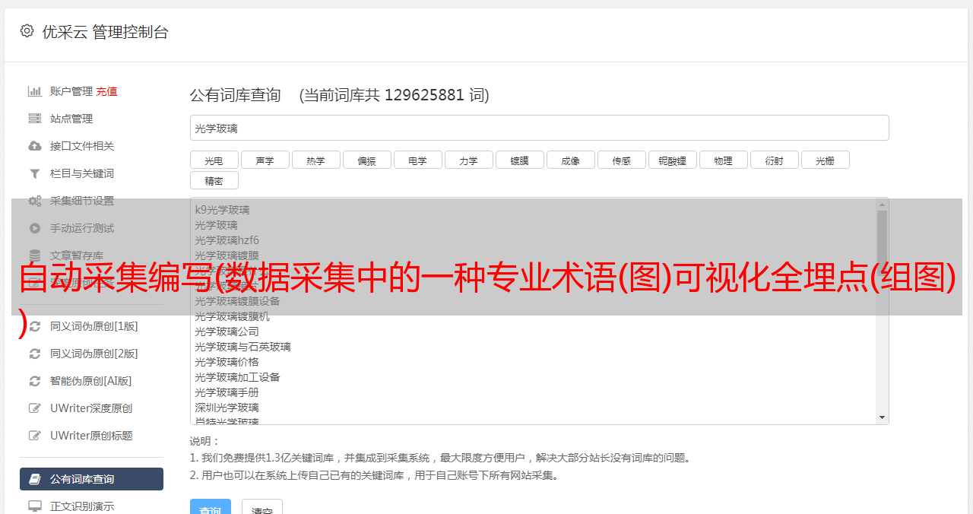Select the 光电 tag button
Image resolution: width=973 pixels, height=514 pixels.
pyautogui.click(x=214, y=160)
